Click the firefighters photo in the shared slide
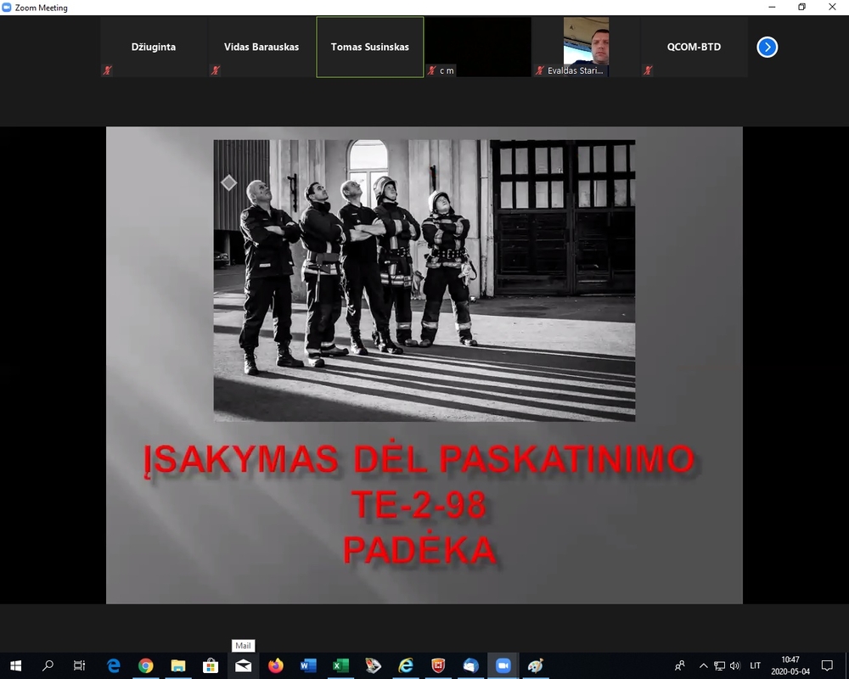849x679 pixels. coord(424,280)
